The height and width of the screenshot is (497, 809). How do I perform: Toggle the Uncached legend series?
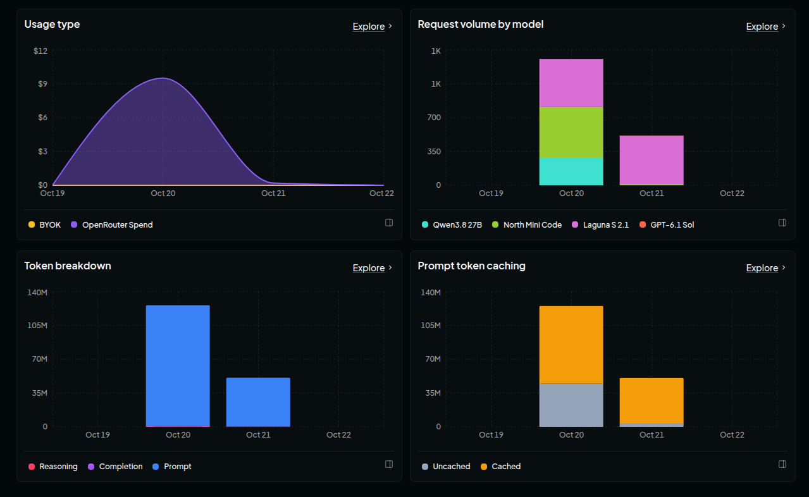(446, 467)
